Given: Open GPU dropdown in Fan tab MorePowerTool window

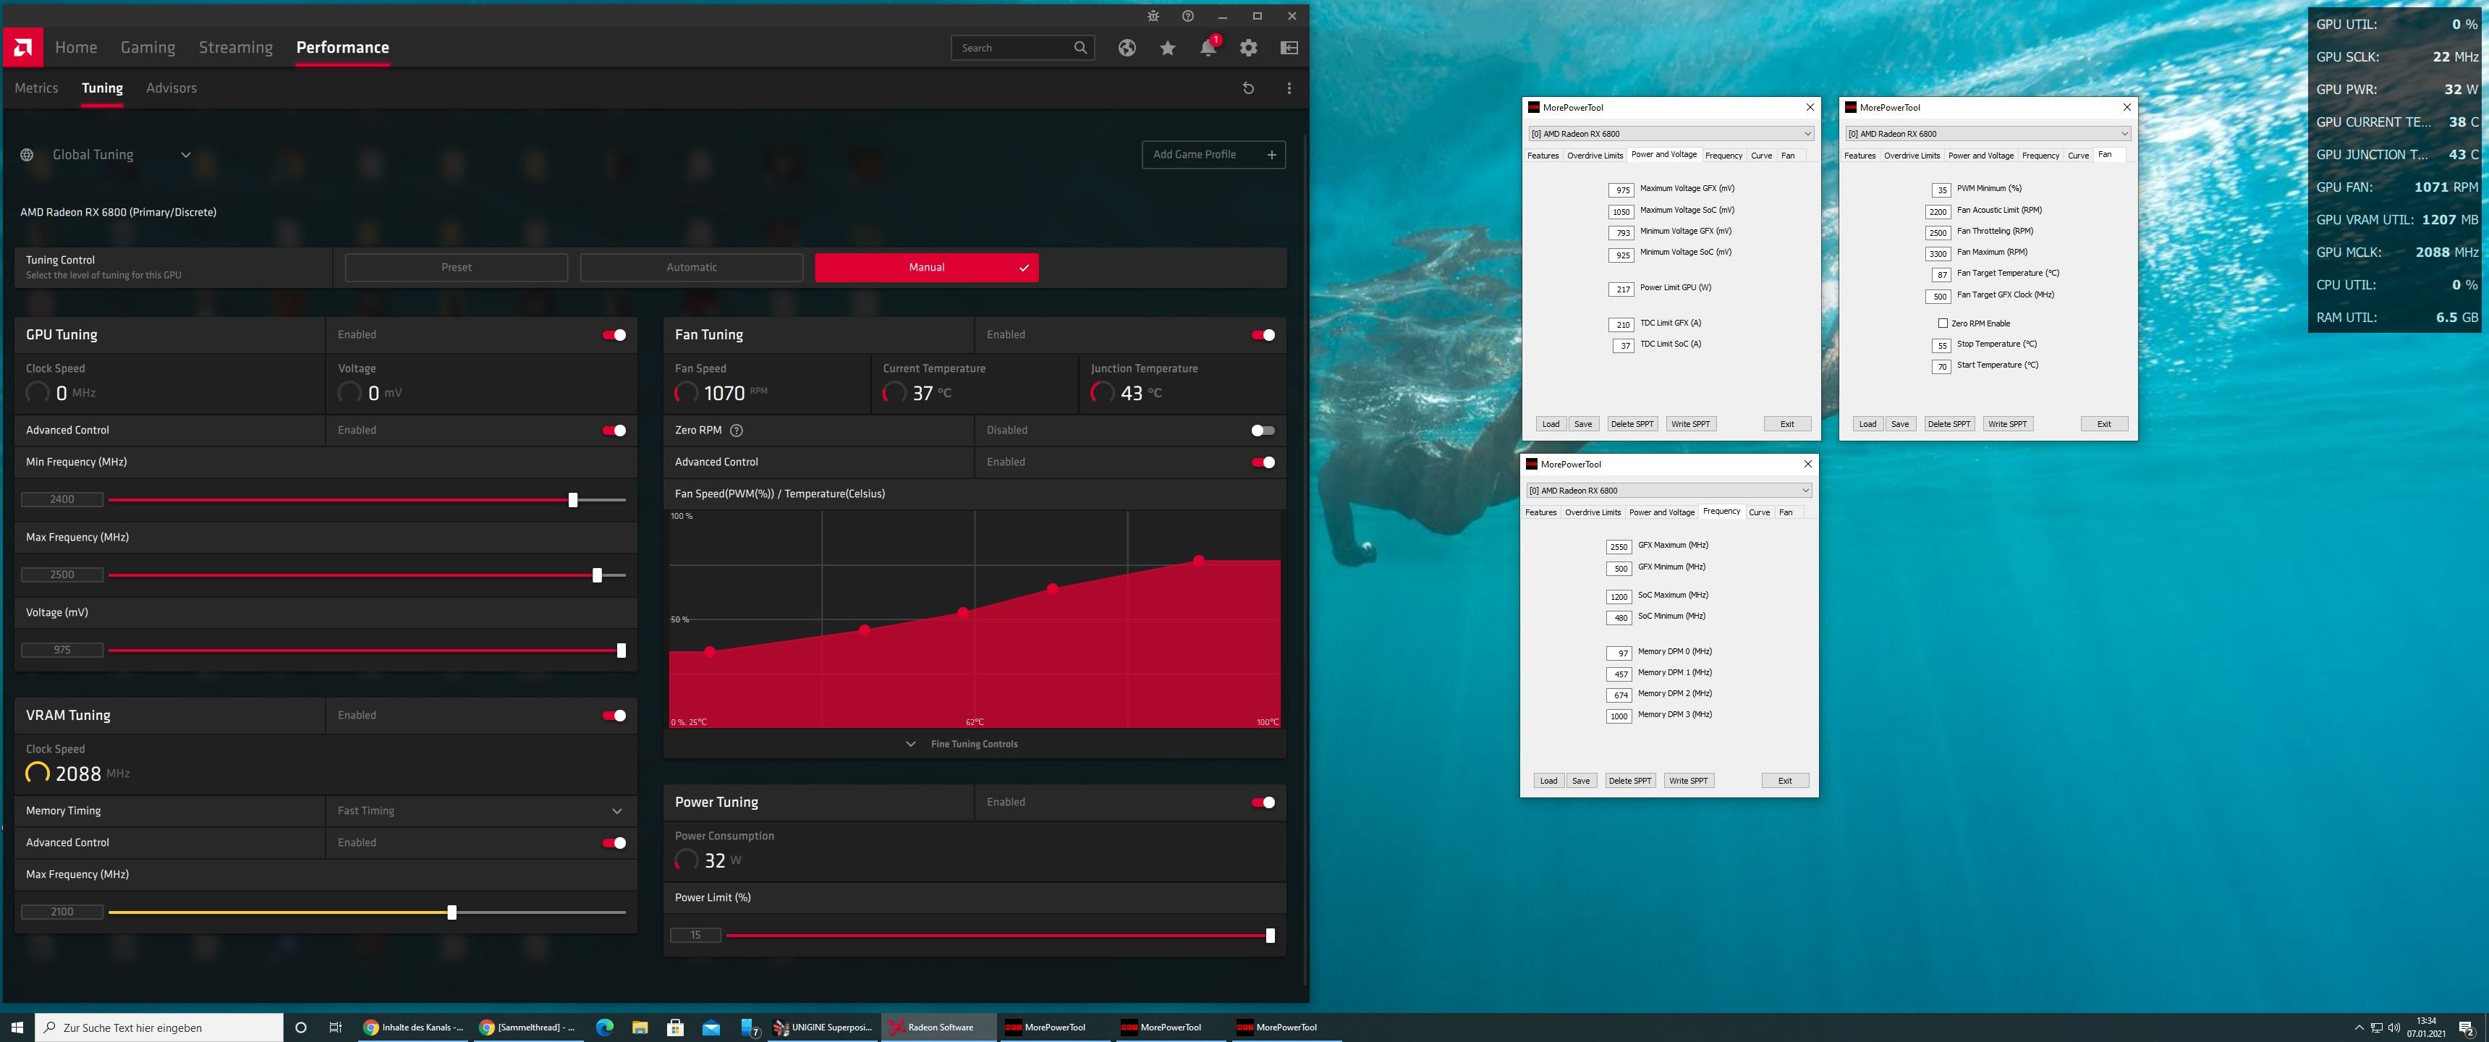Looking at the screenshot, I should (x=1988, y=133).
